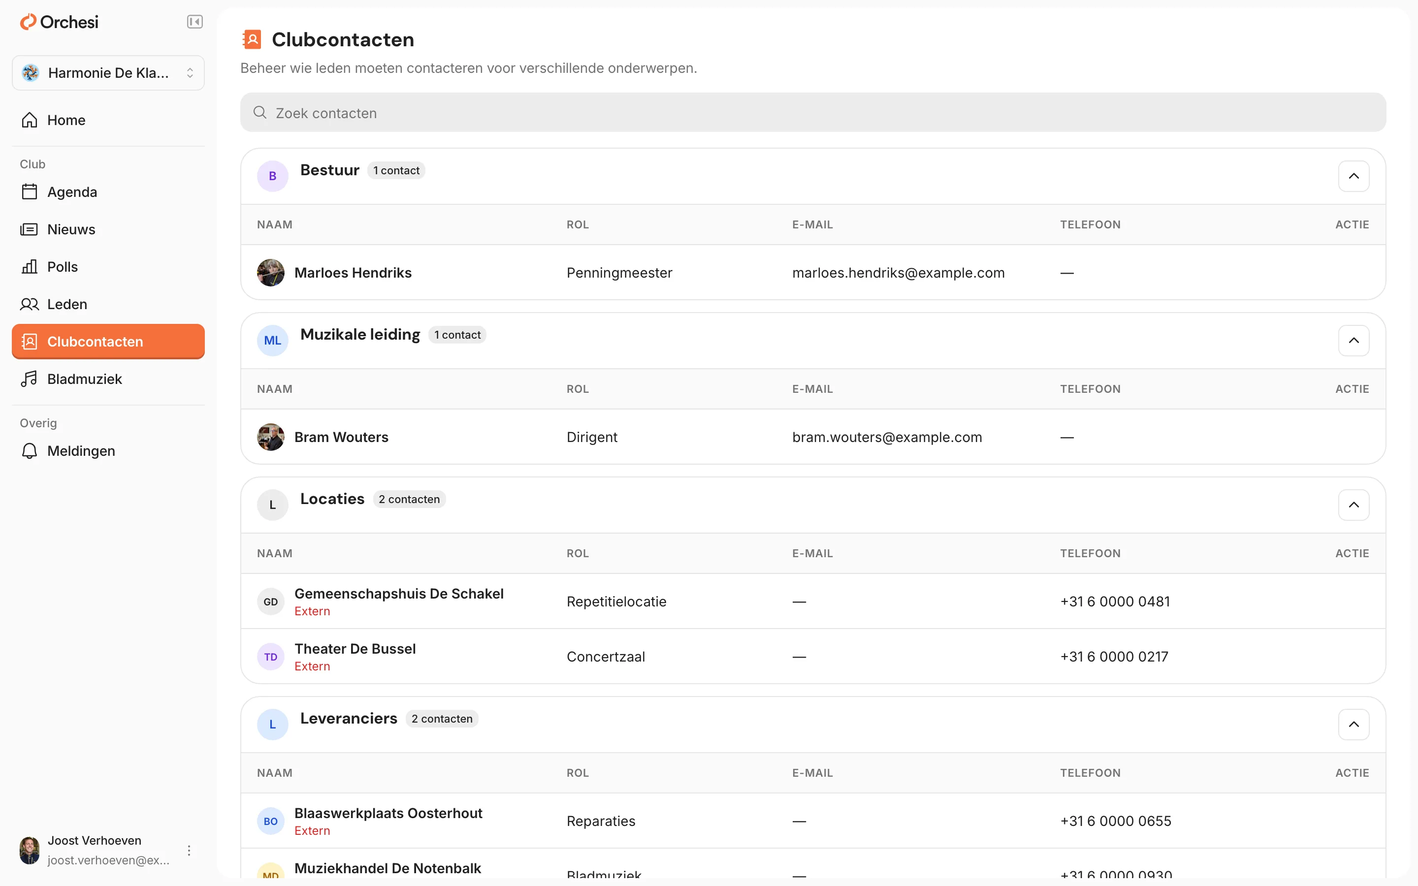Click the TD initials avatar
Image resolution: width=1418 pixels, height=886 pixels.
[x=271, y=657]
